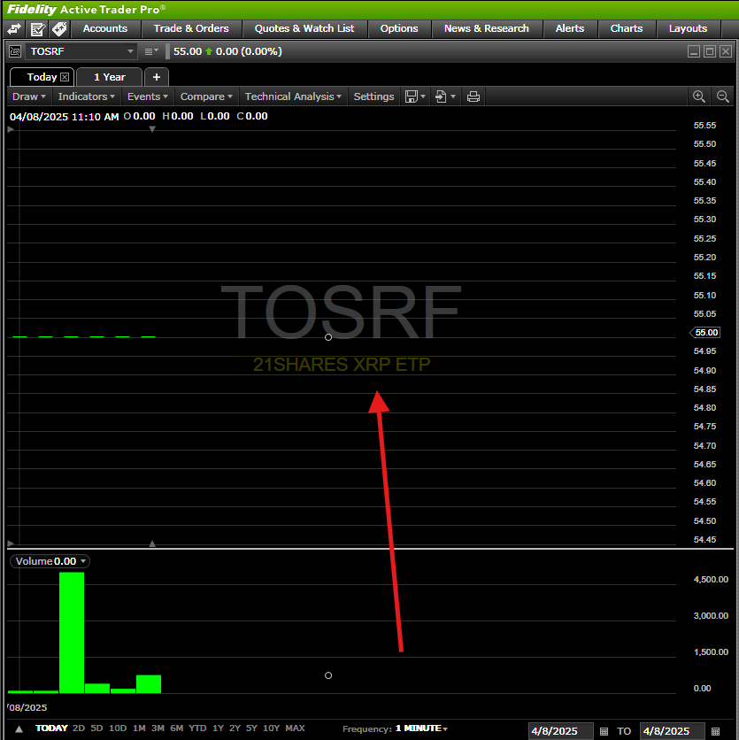The image size is (739, 740).
Task: Select the 10D time range
Action: [118, 728]
